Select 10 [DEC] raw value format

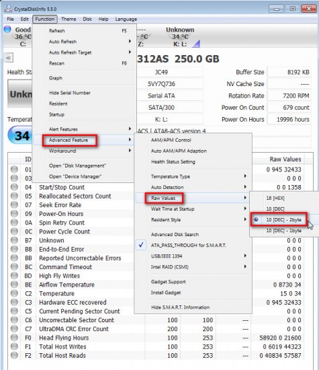[283, 209]
